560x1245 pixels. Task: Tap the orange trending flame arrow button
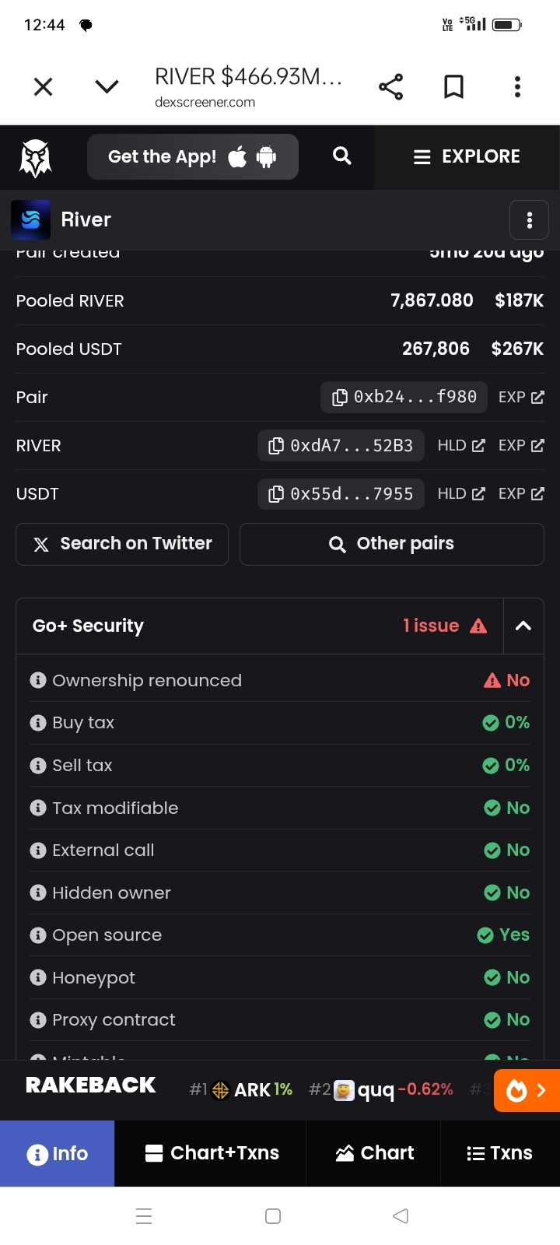click(527, 1090)
